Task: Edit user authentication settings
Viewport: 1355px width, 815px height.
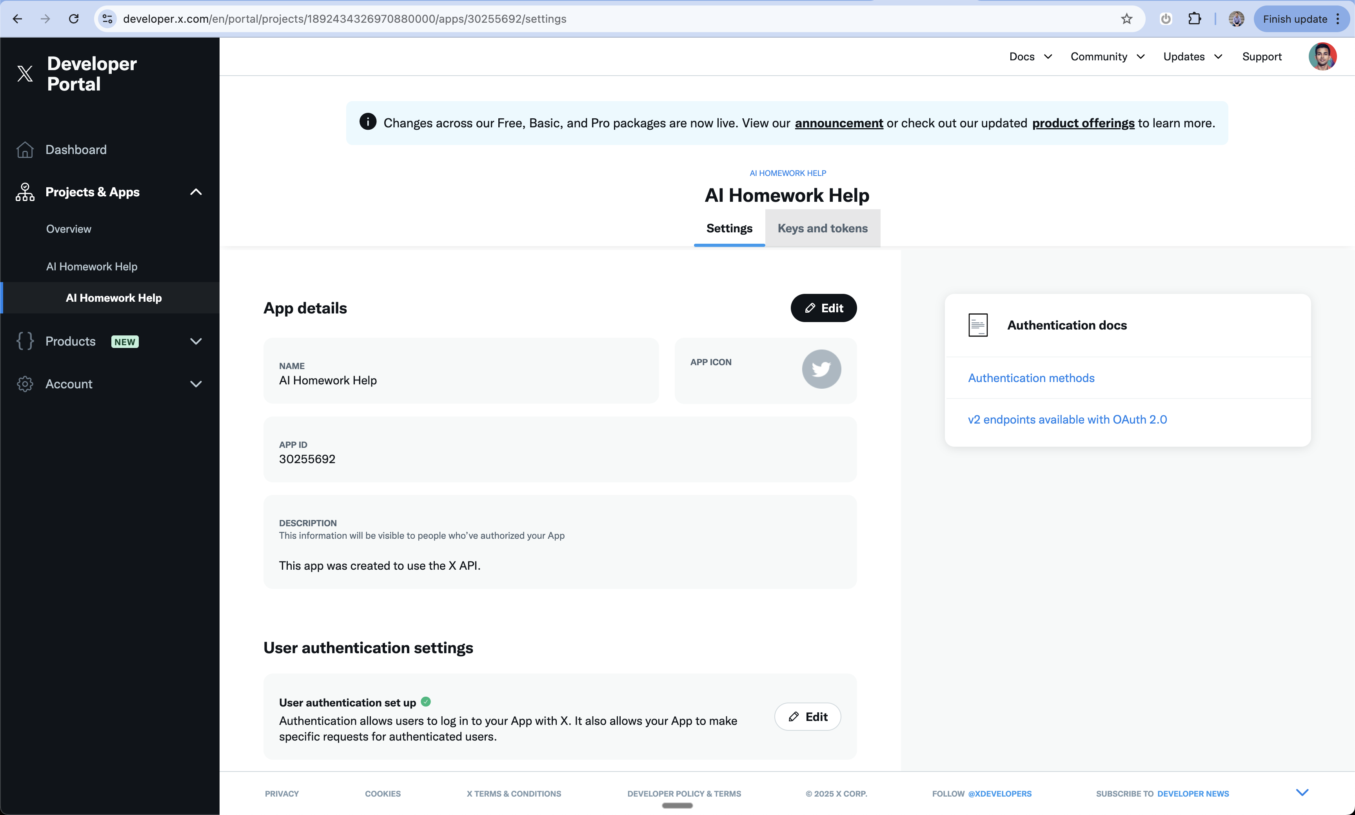Action: point(807,717)
